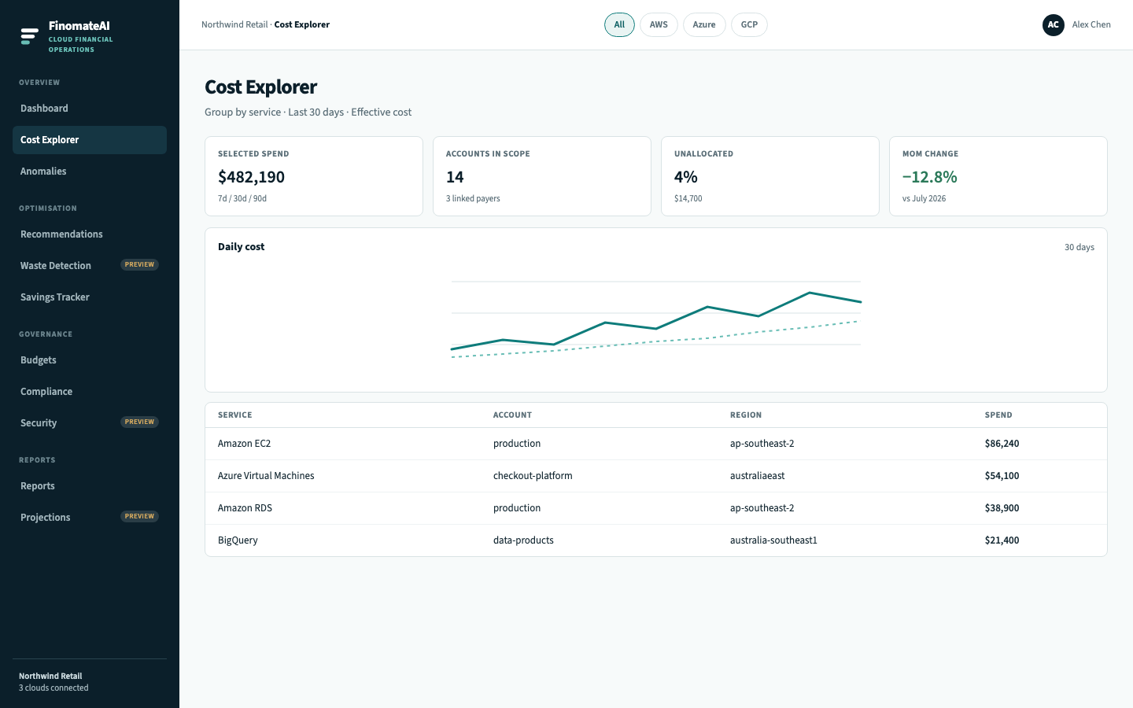Filter costs to Azure only
1133x708 pixels.
[x=704, y=25]
